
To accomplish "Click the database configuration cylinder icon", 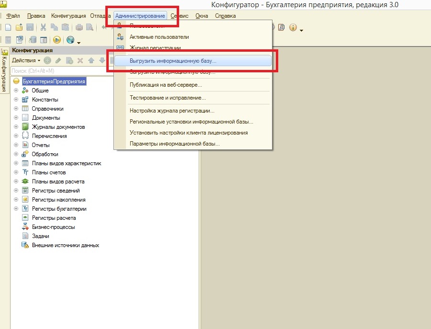I will (x=33, y=40).
